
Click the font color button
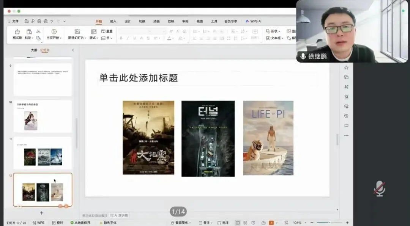click(169, 38)
